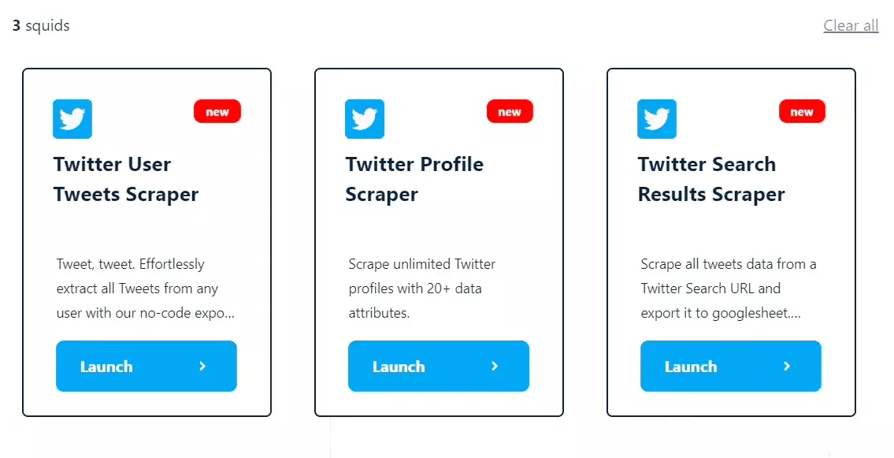The width and height of the screenshot is (894, 458).
Task: Click the new badge on Twitter User Tweets Scraper
Action: (x=217, y=112)
